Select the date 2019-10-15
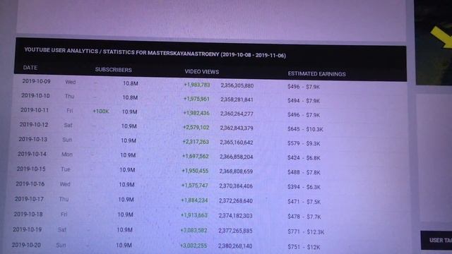Viewport: 452px width, 254px height. (31, 169)
